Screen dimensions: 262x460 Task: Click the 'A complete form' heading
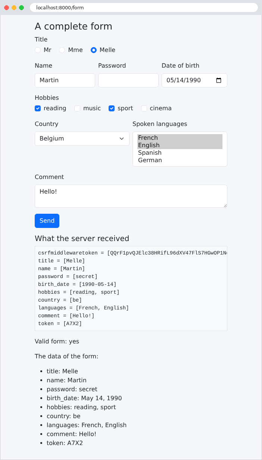74,27
